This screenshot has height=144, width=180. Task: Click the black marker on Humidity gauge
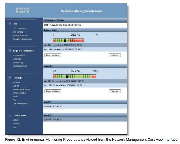[67, 76]
